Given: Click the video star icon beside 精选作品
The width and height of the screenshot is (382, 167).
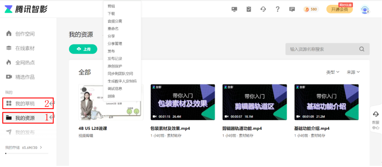Looking at the screenshot, I should point(9,77).
